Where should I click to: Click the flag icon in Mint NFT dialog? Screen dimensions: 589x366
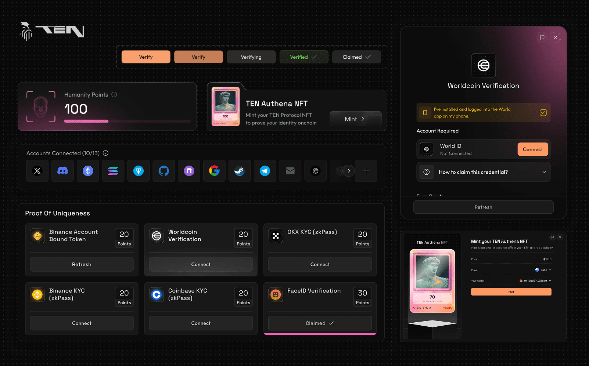pos(552,237)
